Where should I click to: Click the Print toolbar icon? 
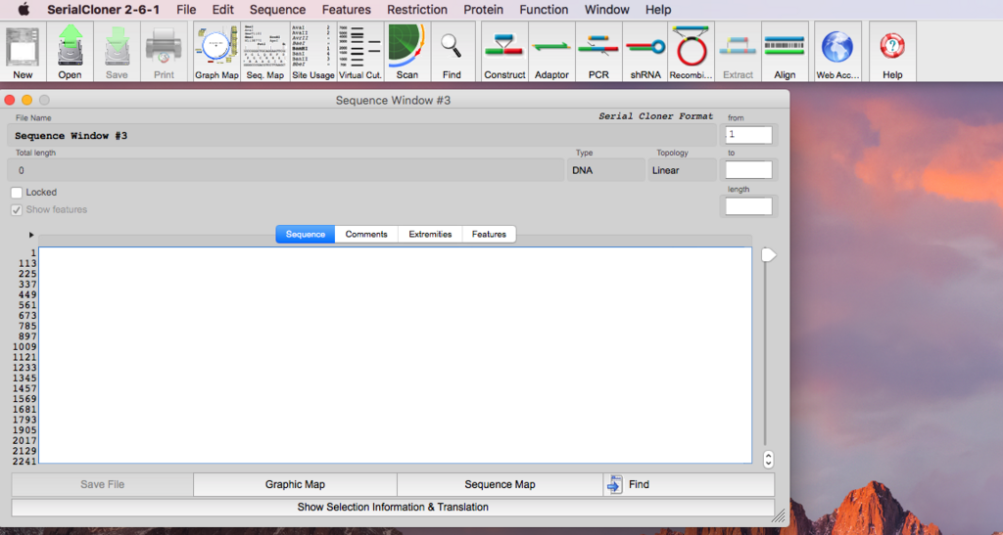click(x=164, y=51)
